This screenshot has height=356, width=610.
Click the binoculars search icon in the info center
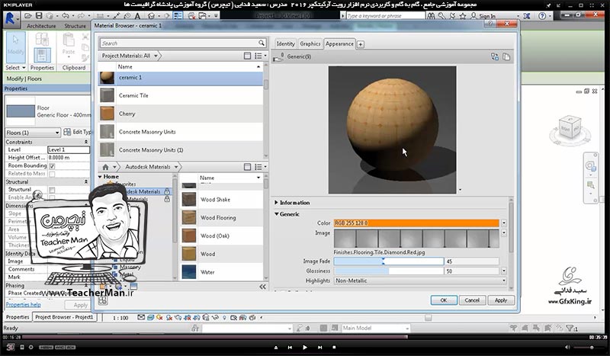[431, 16]
